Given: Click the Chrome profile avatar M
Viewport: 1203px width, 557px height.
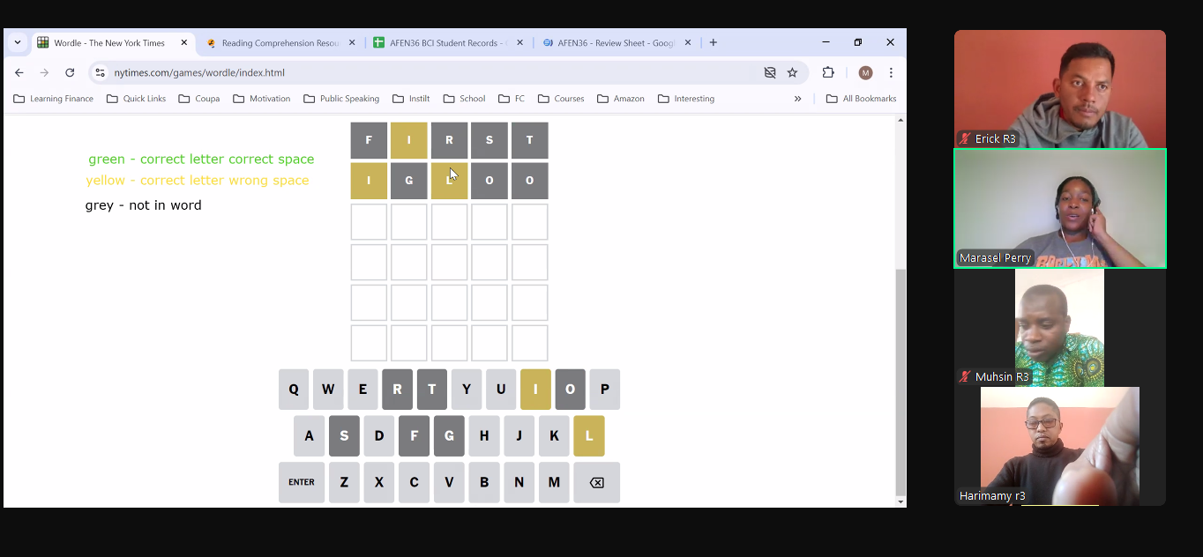Looking at the screenshot, I should [x=865, y=72].
